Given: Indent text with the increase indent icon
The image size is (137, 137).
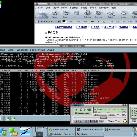Looking at the screenshot, I should (130, 21).
